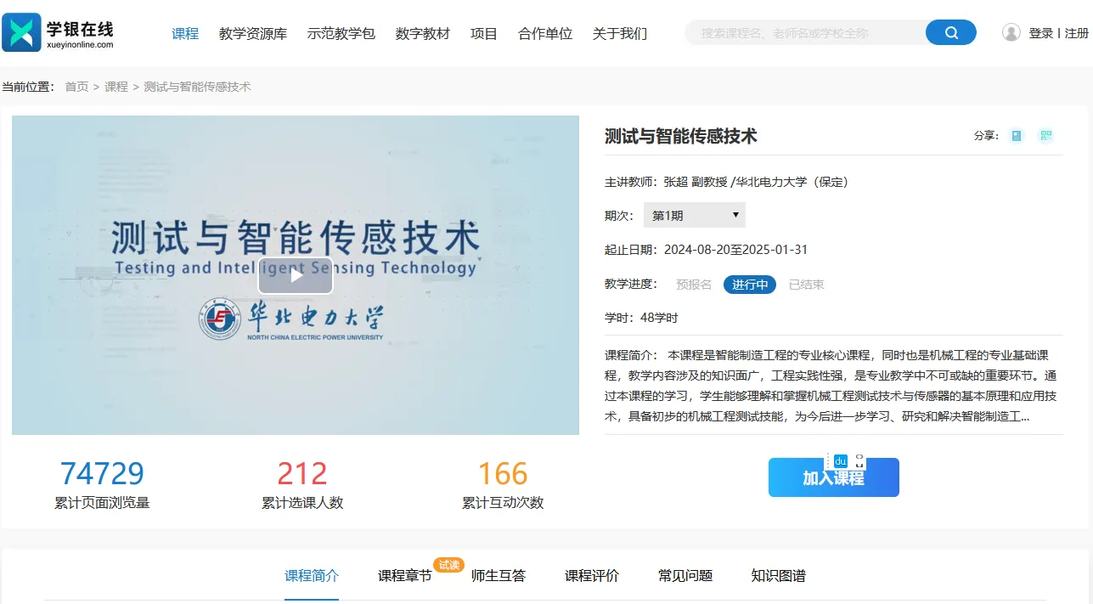Click the small du icon above 加入课程
This screenshot has width=1093, height=604.
841,461
